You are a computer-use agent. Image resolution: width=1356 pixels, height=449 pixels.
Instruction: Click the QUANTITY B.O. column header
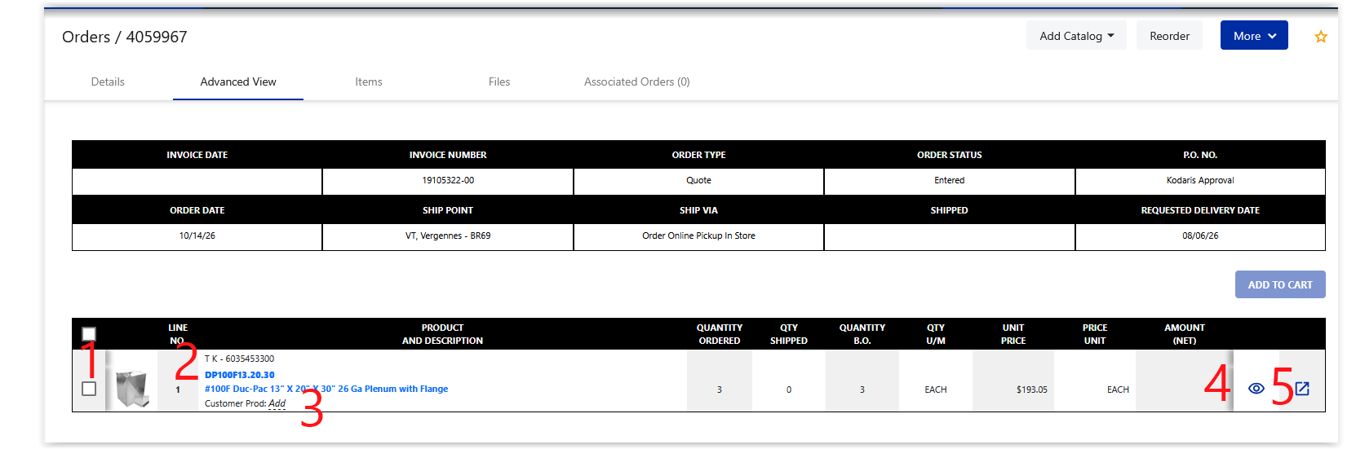coord(862,334)
